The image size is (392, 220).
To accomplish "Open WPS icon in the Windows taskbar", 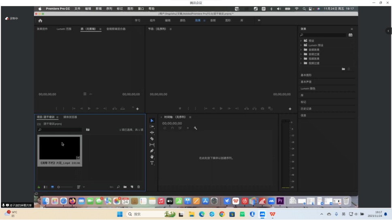I will (273, 214).
